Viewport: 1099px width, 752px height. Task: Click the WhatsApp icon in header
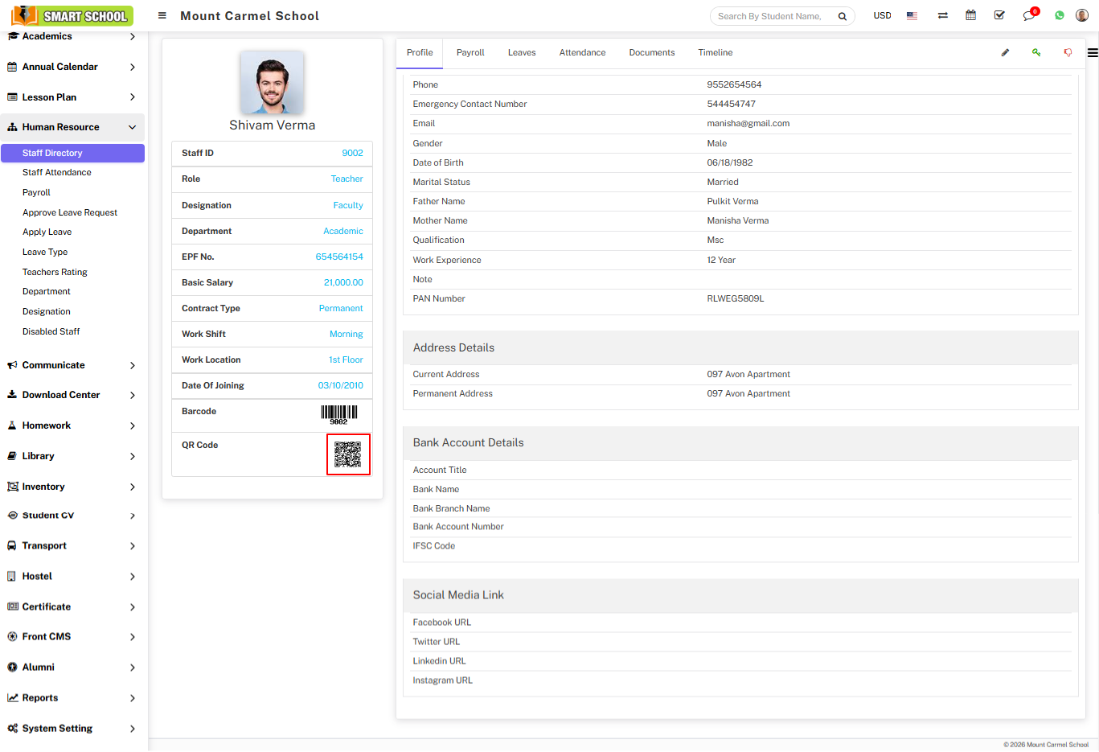(1060, 15)
